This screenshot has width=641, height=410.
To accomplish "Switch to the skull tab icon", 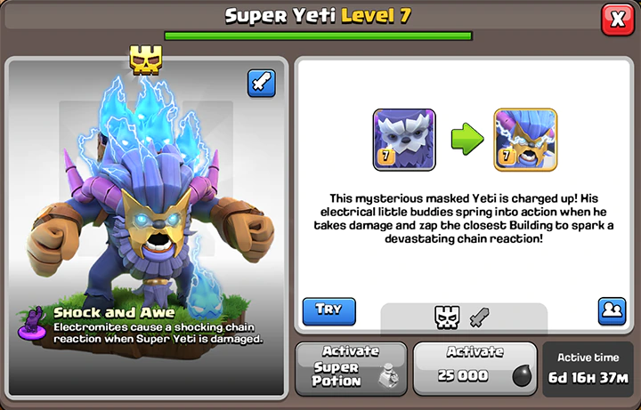I will point(447,318).
